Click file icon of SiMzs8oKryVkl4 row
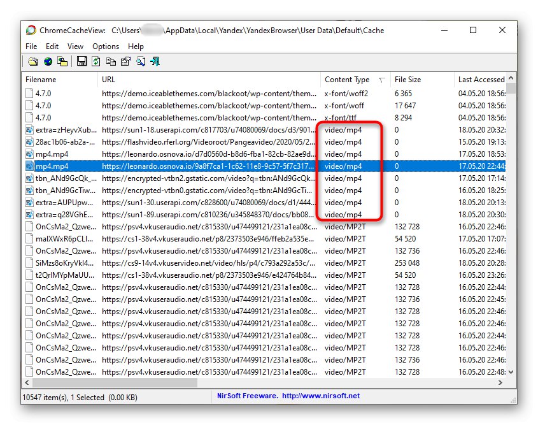The width and height of the screenshot is (538, 425). [x=29, y=263]
